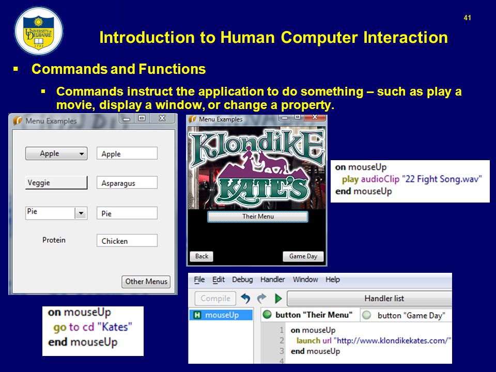This screenshot has width=496, height=372.
Task: Maximize the left Menu Examples window
Action: point(142,118)
